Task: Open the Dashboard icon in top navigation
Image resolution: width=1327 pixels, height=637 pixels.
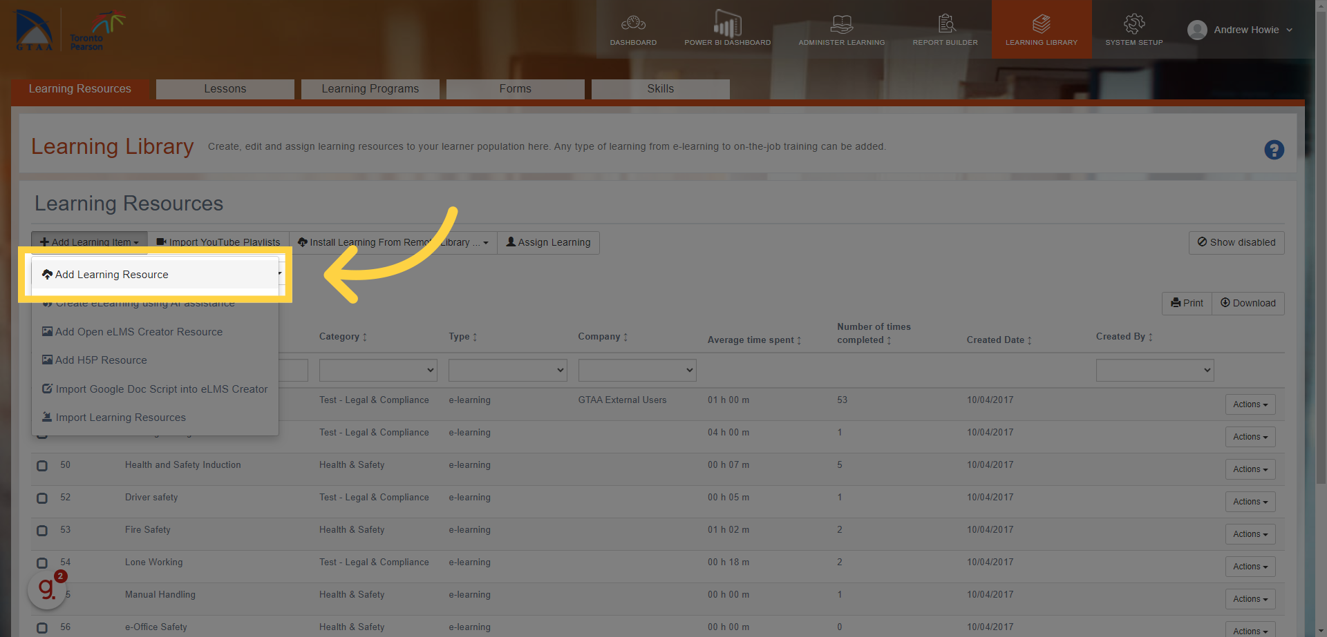Action: [633, 24]
